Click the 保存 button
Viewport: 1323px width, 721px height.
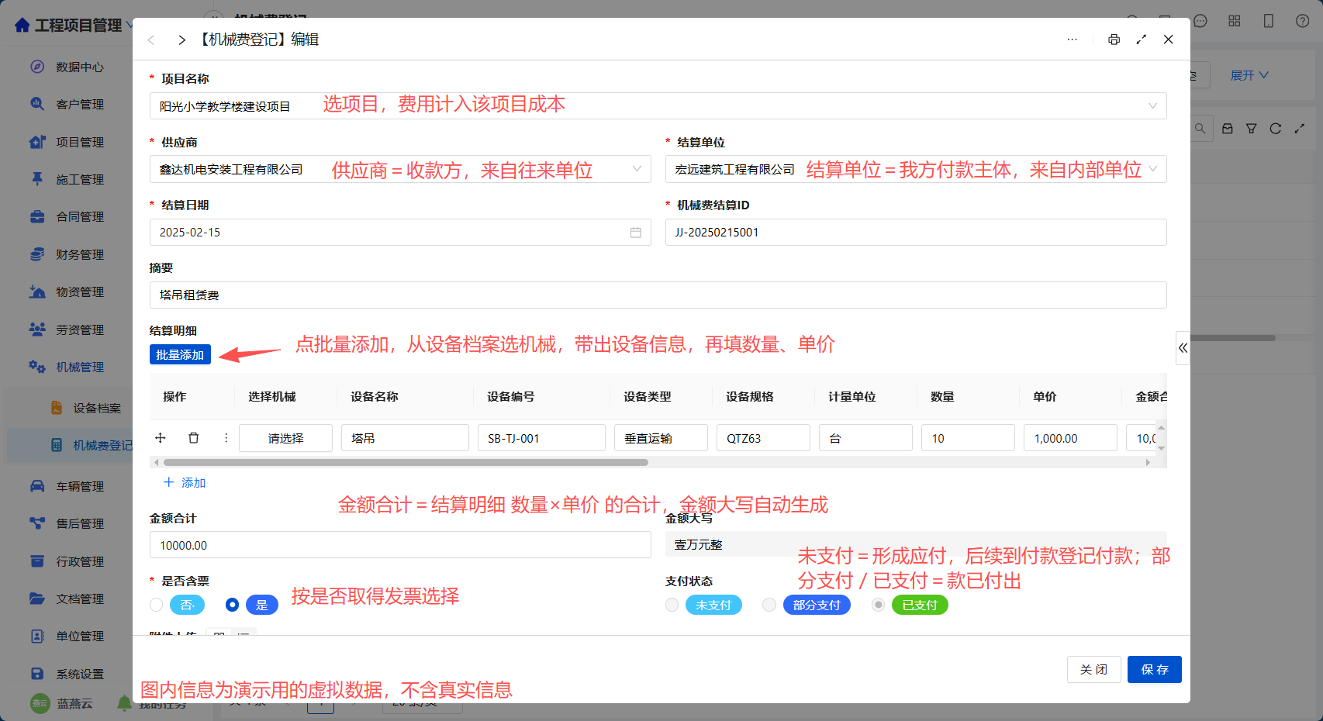[1154, 669]
